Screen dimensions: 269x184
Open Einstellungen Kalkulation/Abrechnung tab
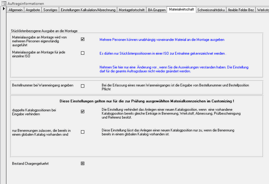[88, 10]
